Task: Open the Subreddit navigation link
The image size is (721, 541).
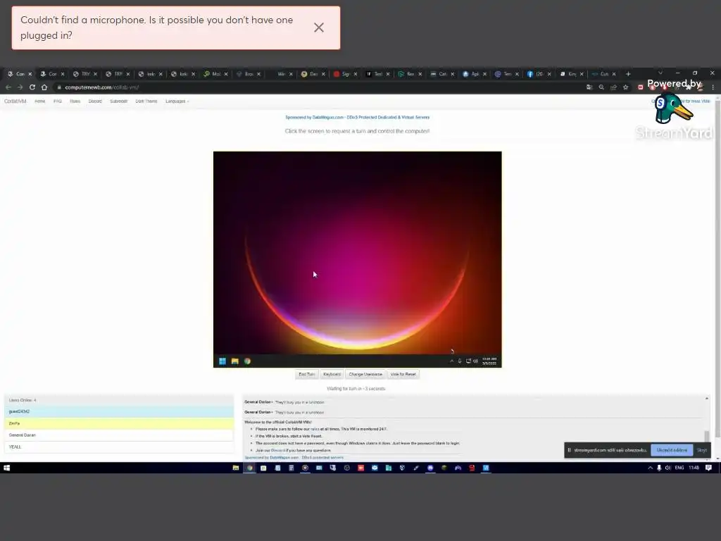Action: (118, 101)
